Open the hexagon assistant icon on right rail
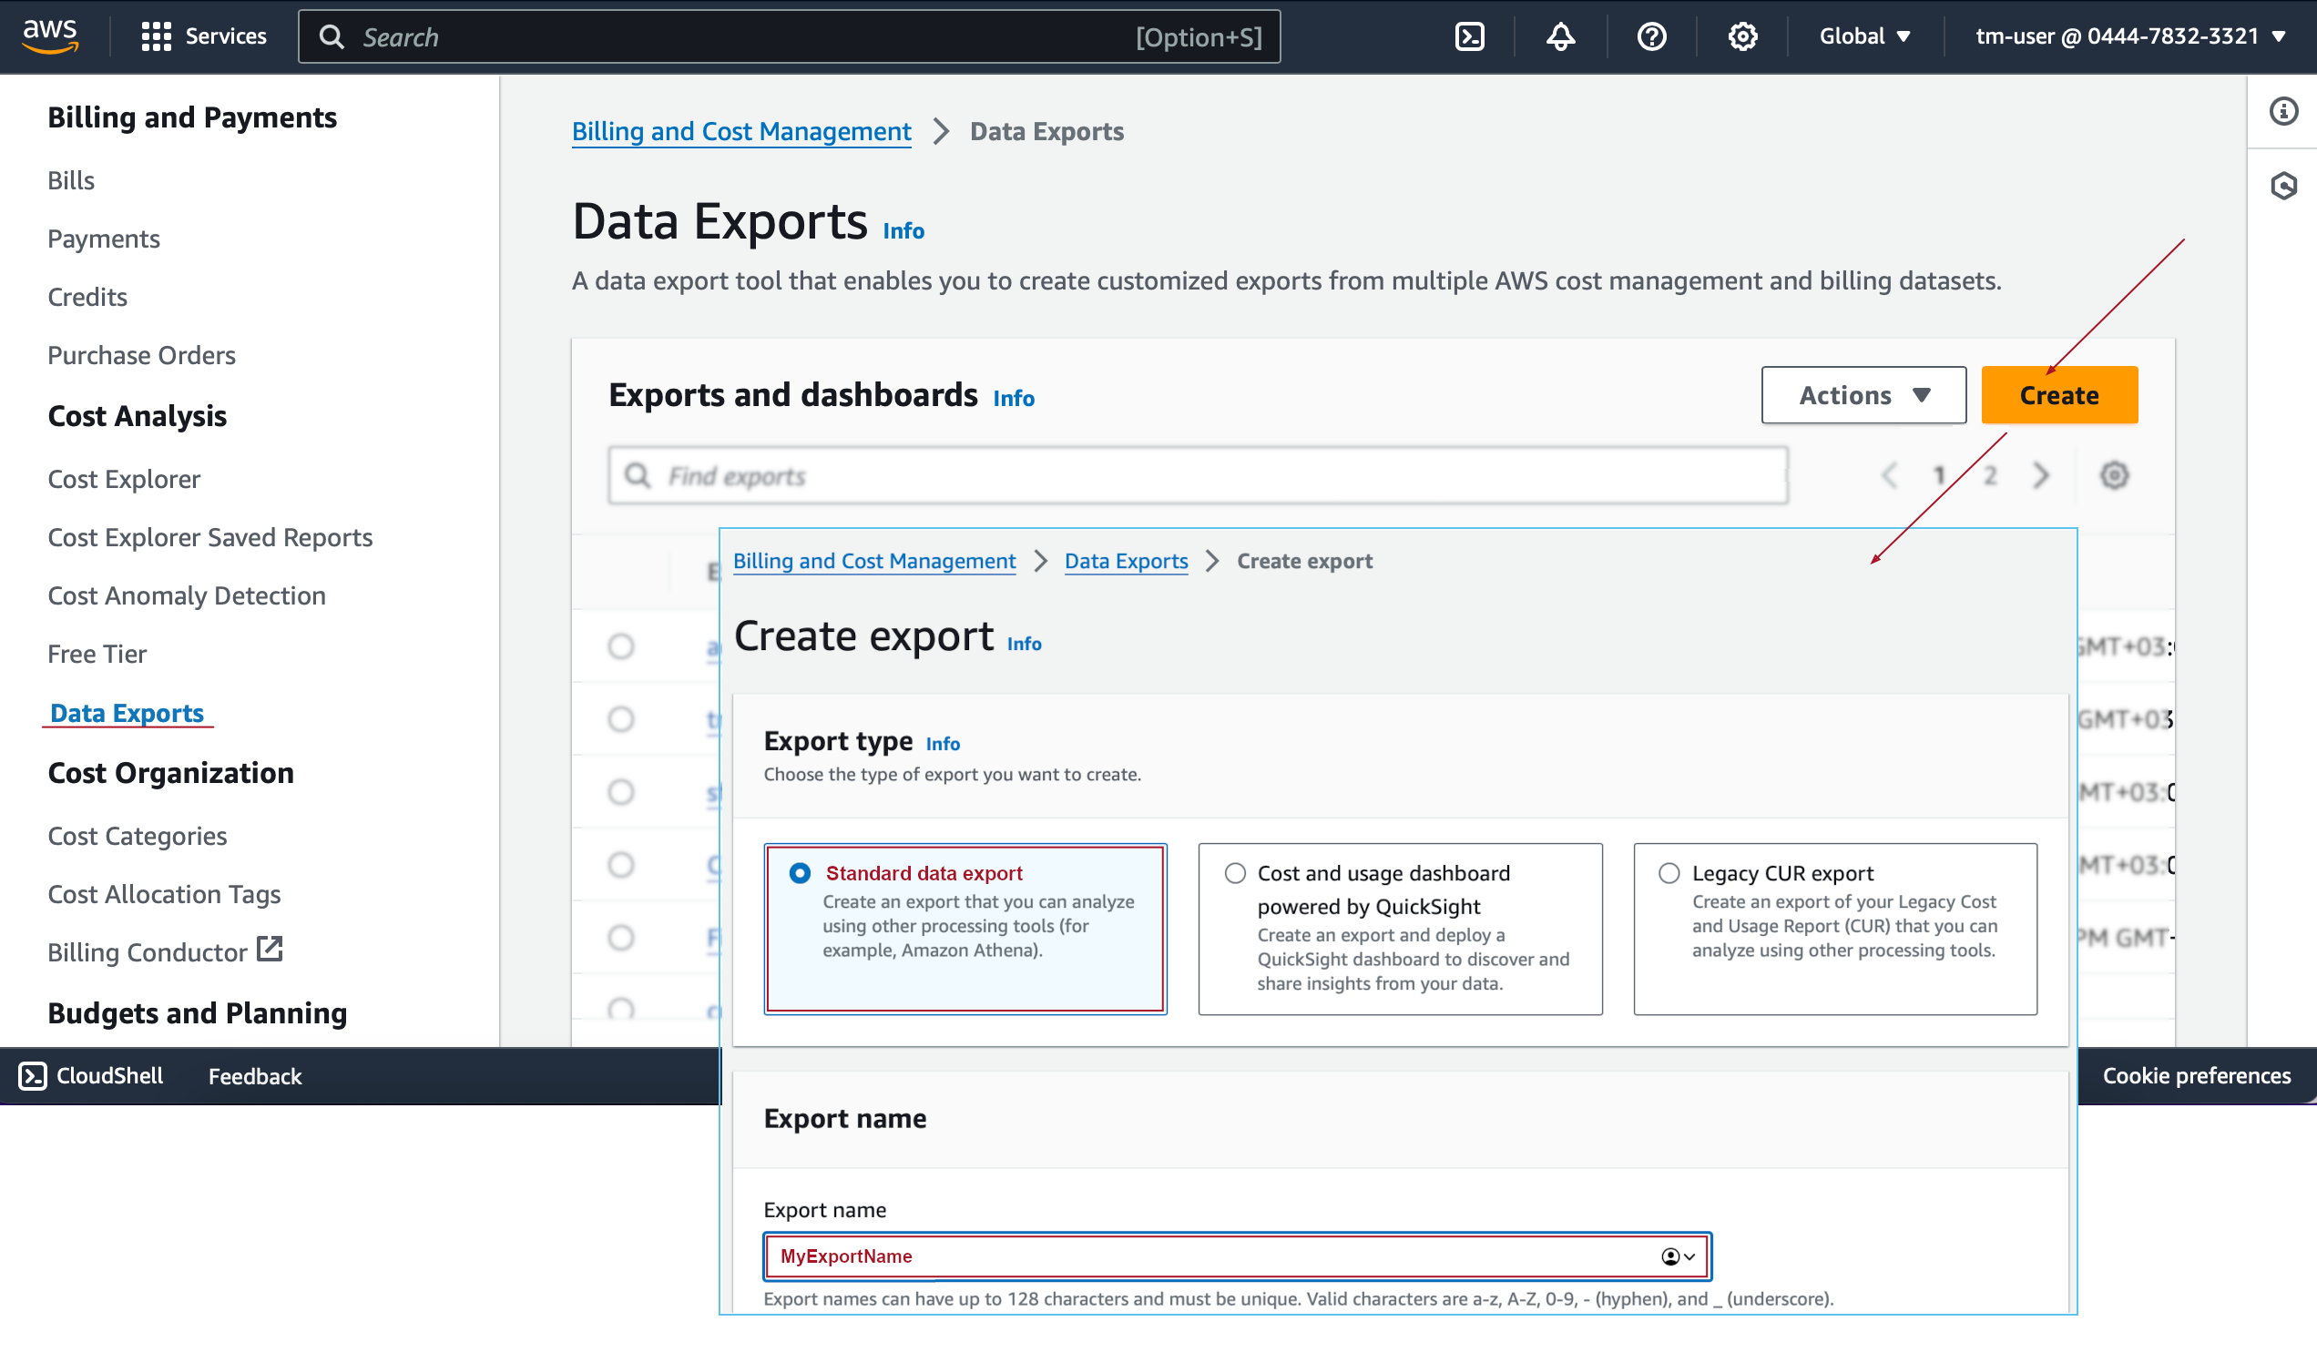2317x1352 pixels. [x=2283, y=186]
